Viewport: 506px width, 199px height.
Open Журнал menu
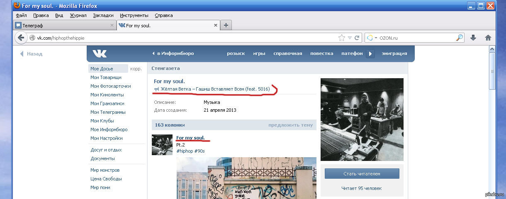click(x=78, y=15)
